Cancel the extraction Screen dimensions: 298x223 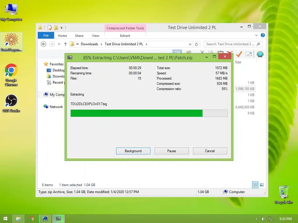[x=210, y=151]
